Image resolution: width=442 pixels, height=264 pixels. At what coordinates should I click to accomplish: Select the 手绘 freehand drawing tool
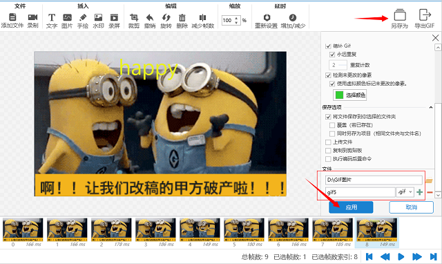[x=83, y=17]
